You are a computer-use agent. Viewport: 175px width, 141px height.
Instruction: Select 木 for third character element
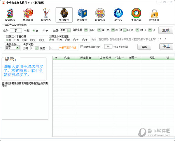pyautogui.click(x=58, y=40)
